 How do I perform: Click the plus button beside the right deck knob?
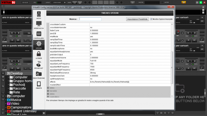[182, 33]
